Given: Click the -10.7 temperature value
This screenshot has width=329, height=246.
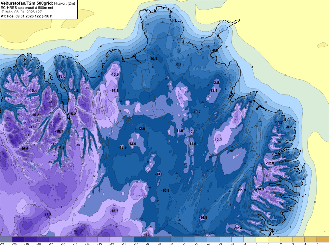Looking at the screenshot, I should tap(196, 112).
